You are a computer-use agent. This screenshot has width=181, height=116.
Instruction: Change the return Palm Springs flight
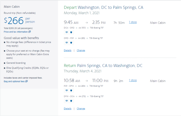tap(81, 108)
